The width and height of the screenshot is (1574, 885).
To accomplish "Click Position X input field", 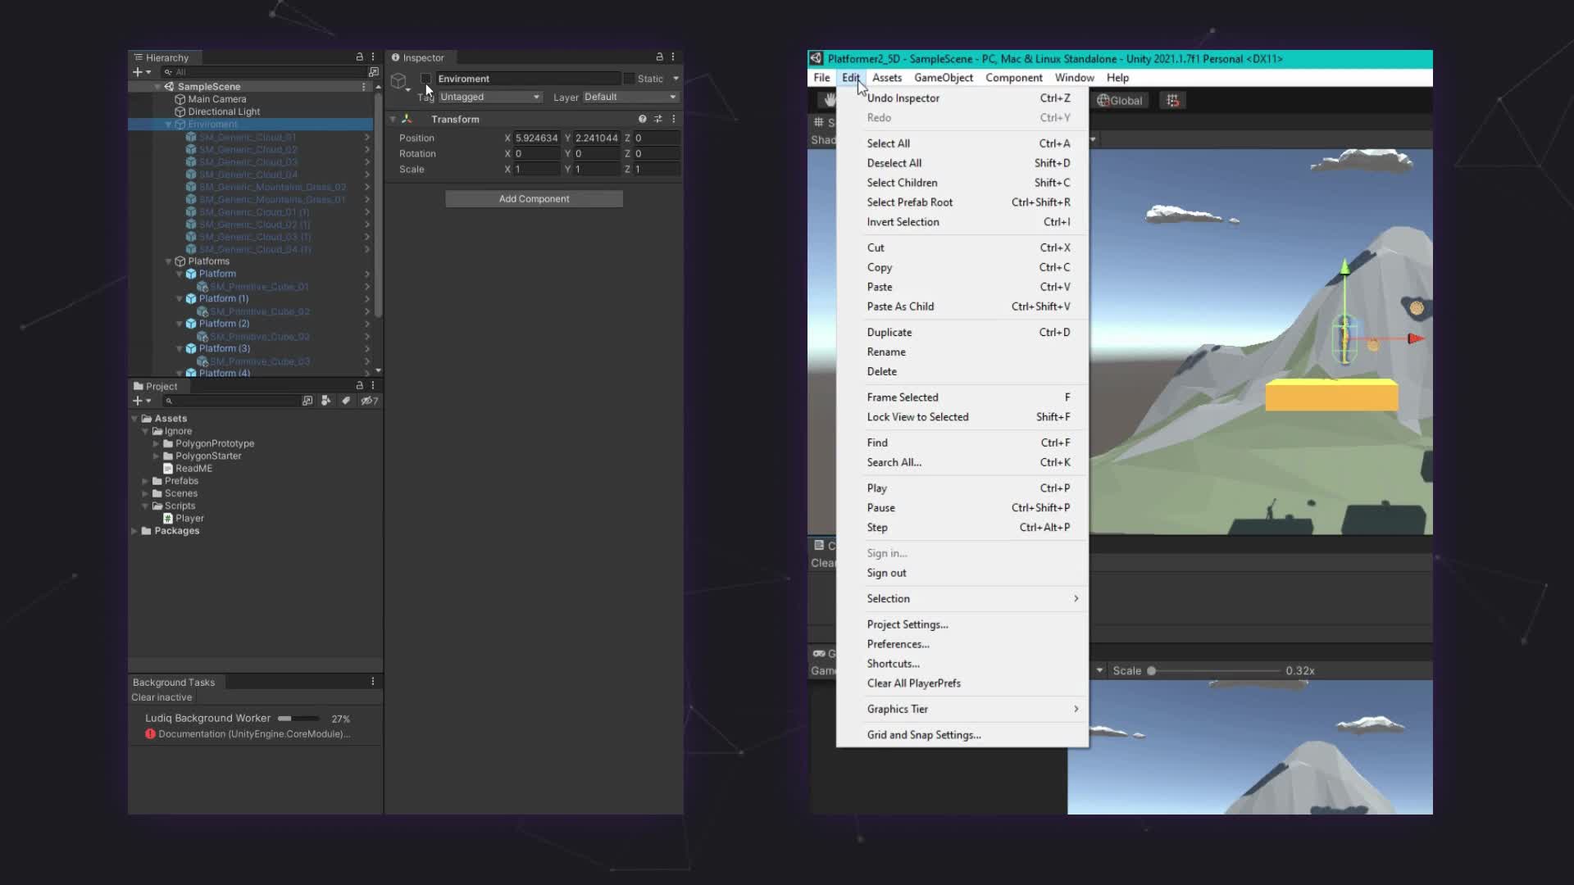I will click(x=539, y=137).
